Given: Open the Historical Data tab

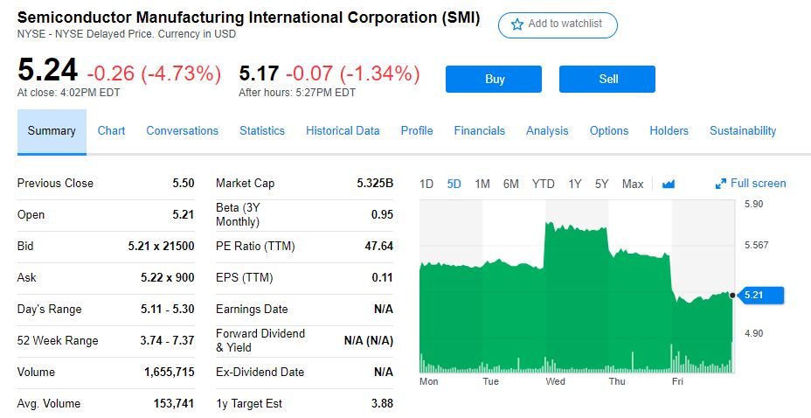Looking at the screenshot, I should coord(343,131).
